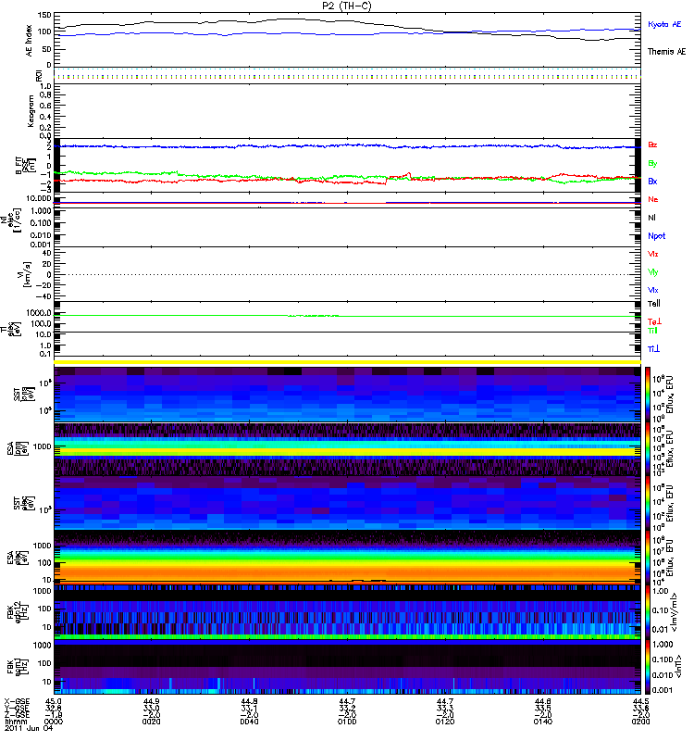Image resolution: width=694 pixels, height=741 pixels.
Task: Click the blue Npot legend label
Action: tap(656, 235)
